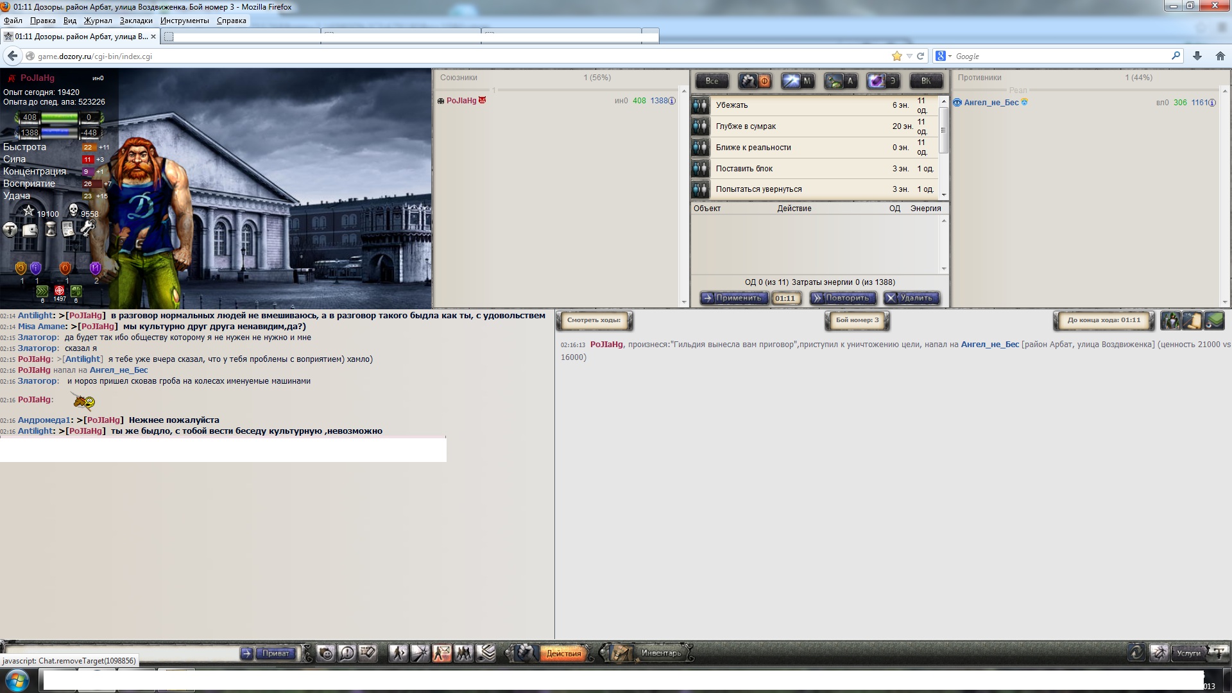
Task: Open the chat smiley picker icon
Action: [326, 653]
